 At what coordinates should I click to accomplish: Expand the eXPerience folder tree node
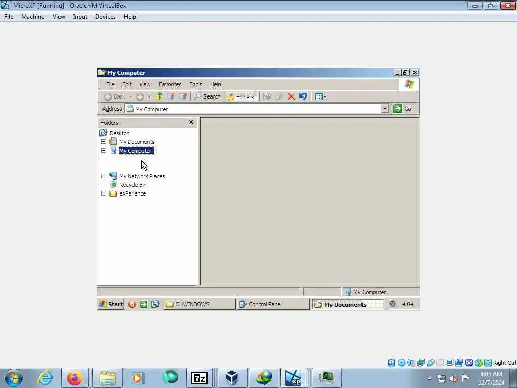104,193
